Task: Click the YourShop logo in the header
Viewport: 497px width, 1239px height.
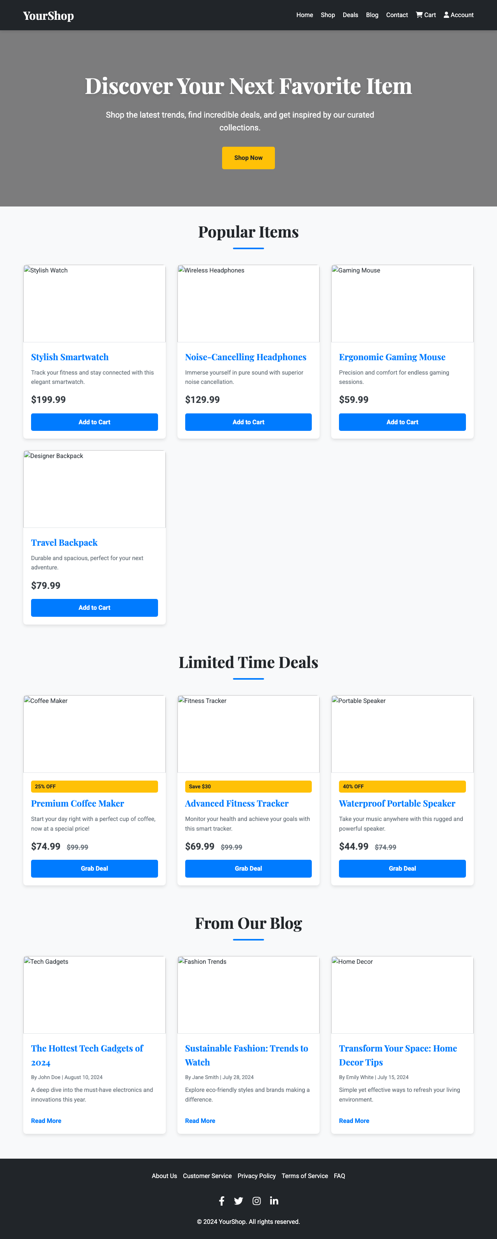Action: click(x=49, y=15)
